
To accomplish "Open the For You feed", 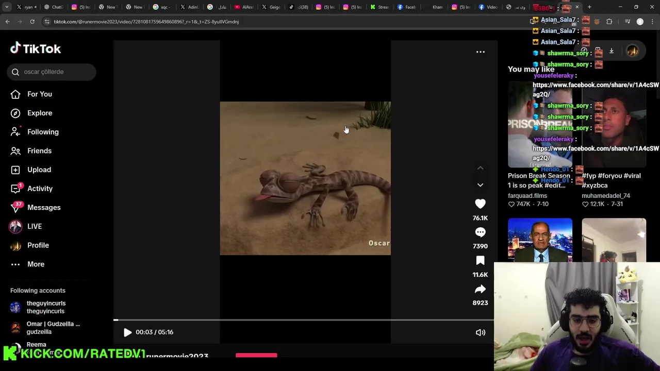I will pos(40,94).
